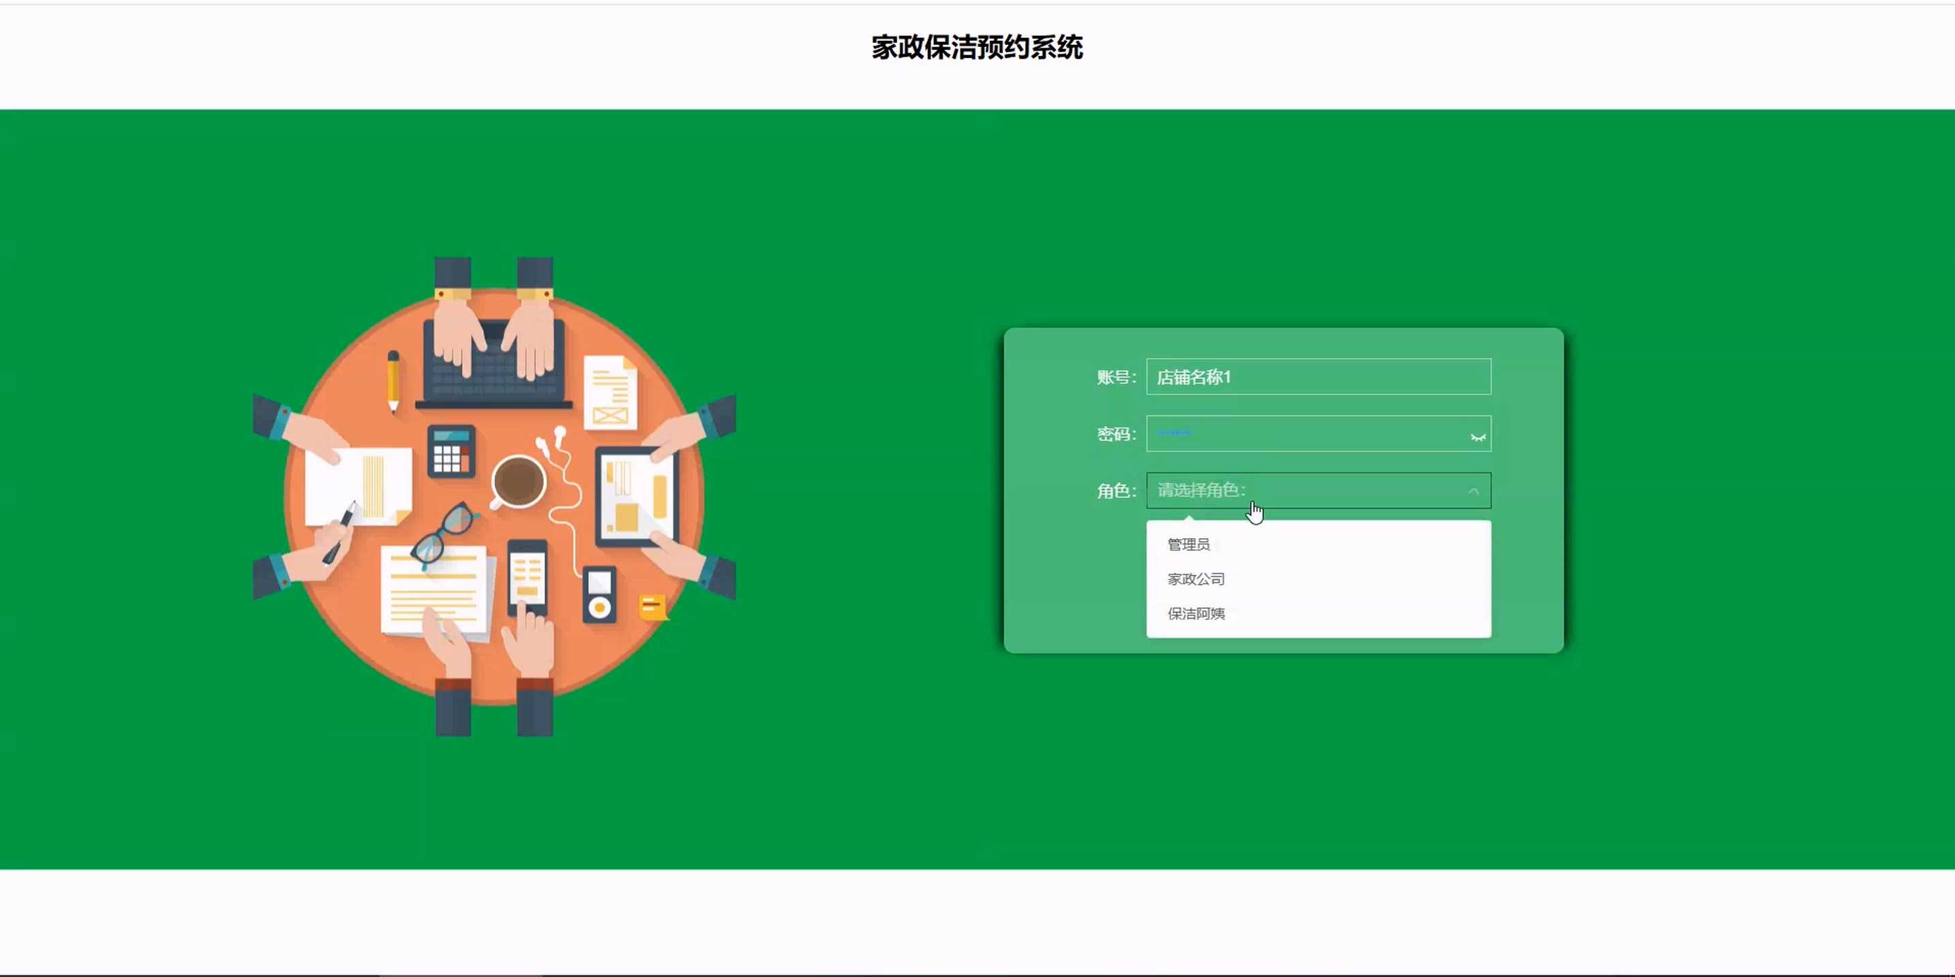1955x977 pixels.
Task: Click the eyeglasses icon on the table
Action: [x=443, y=534]
